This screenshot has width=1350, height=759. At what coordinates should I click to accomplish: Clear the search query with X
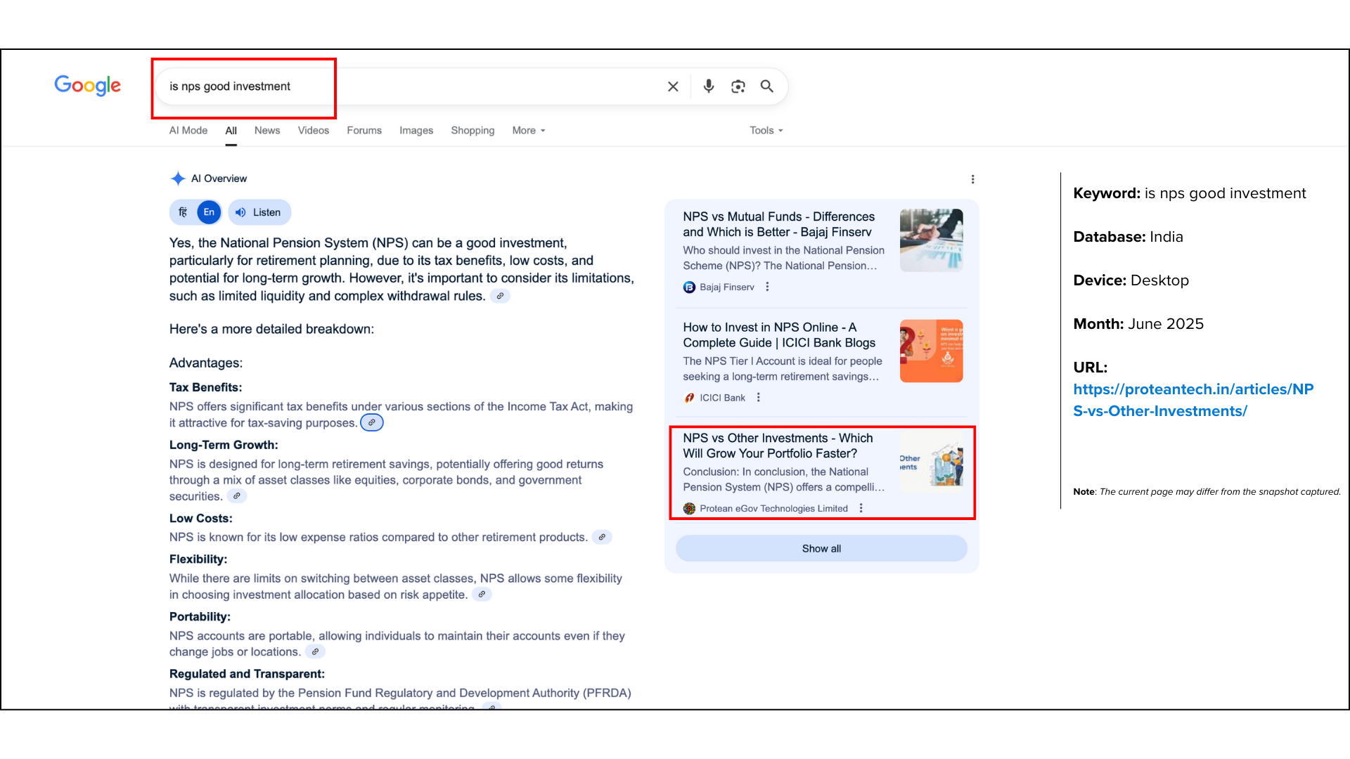tap(673, 86)
